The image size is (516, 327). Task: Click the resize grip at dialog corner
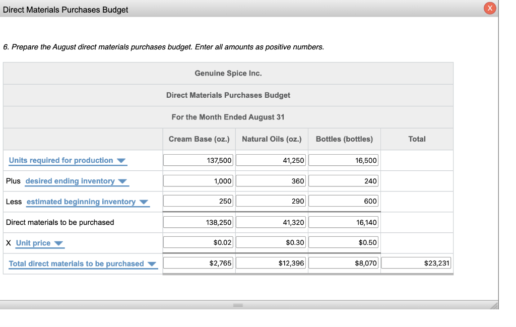[x=494, y=306]
